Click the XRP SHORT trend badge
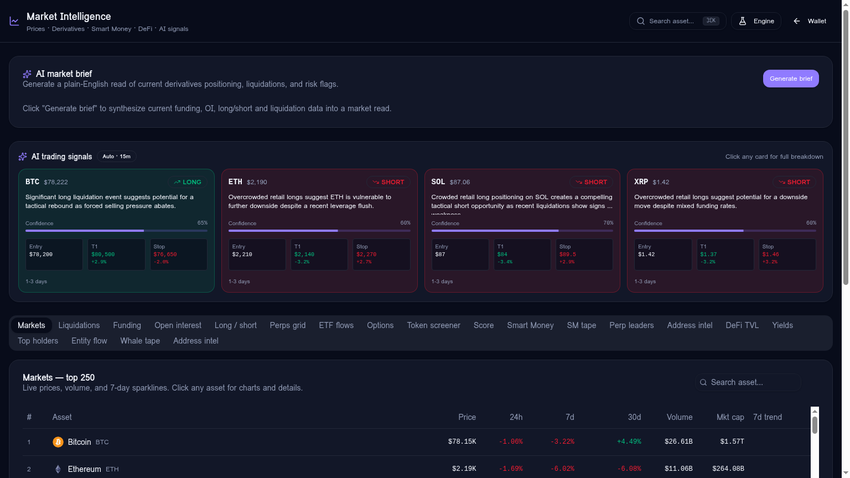850x478 pixels. tap(795, 182)
